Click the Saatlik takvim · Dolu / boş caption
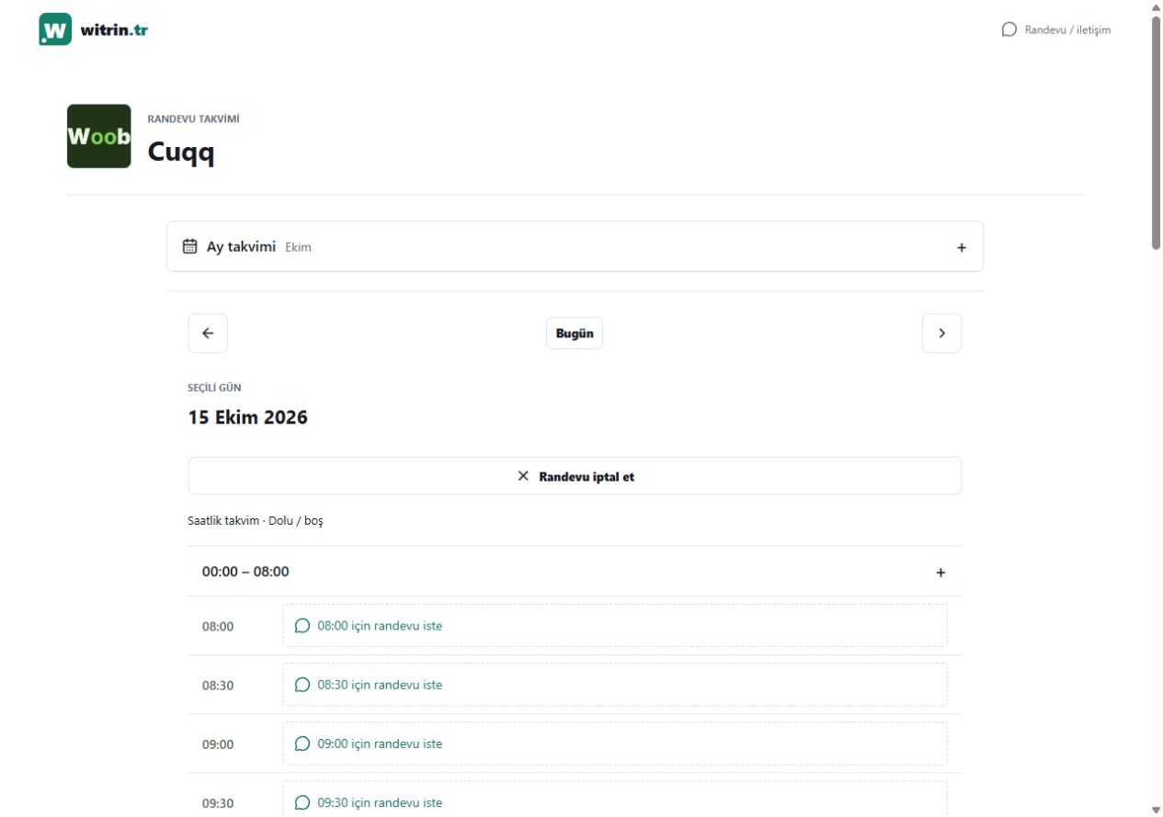The height and width of the screenshot is (817, 1163). pos(256,521)
